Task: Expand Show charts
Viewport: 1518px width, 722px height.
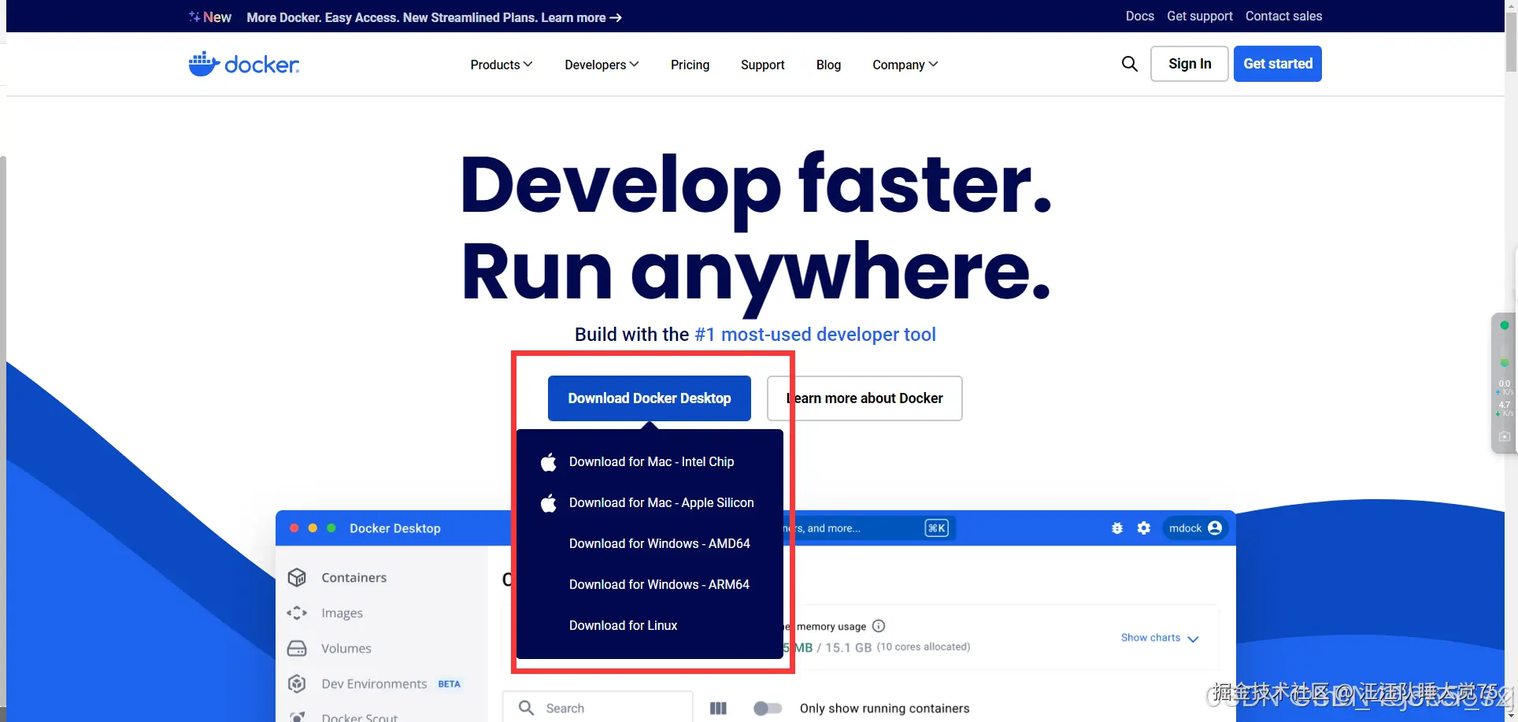Action: 1160,638
